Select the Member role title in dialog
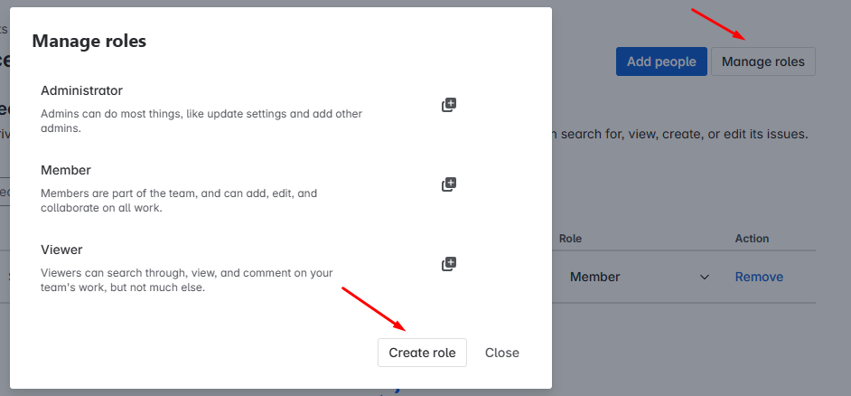Image resolution: width=851 pixels, height=396 pixels. (x=66, y=170)
